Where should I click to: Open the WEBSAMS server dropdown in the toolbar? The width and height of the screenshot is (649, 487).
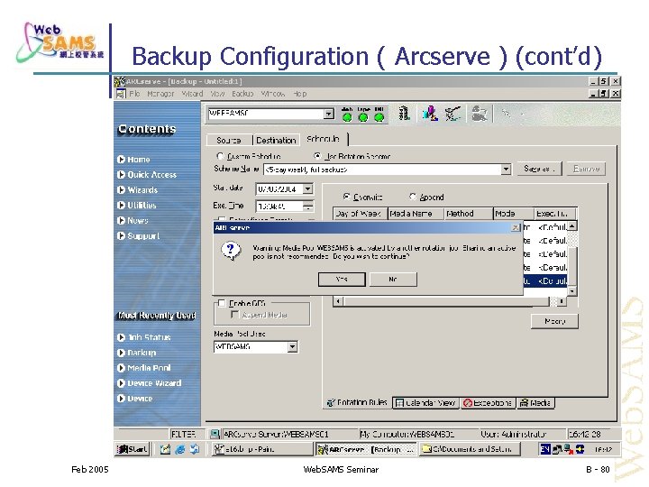click(x=329, y=114)
